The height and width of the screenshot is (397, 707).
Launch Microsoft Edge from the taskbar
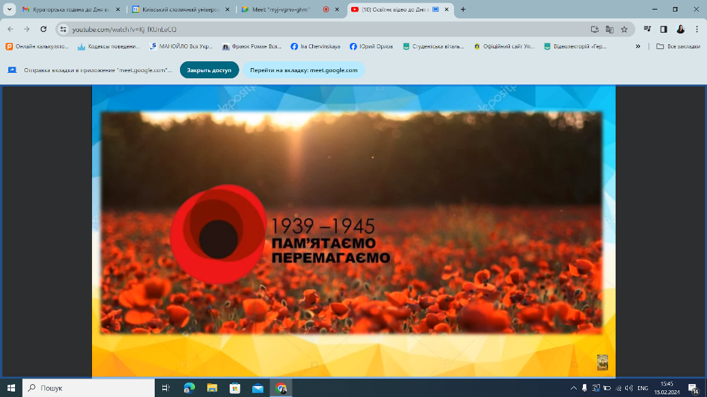(x=190, y=387)
